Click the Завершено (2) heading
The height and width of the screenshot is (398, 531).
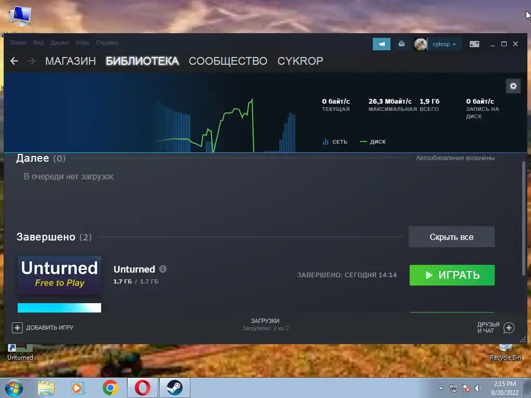[54, 237]
